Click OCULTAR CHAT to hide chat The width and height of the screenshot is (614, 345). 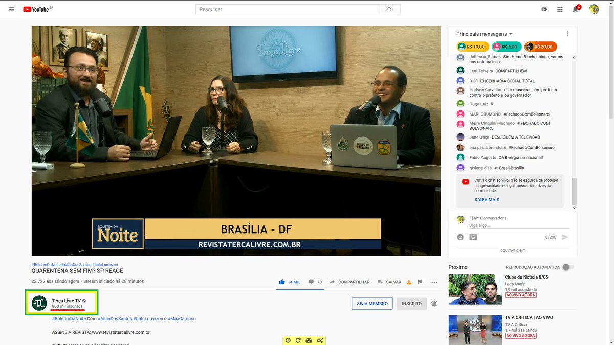pyautogui.click(x=513, y=250)
